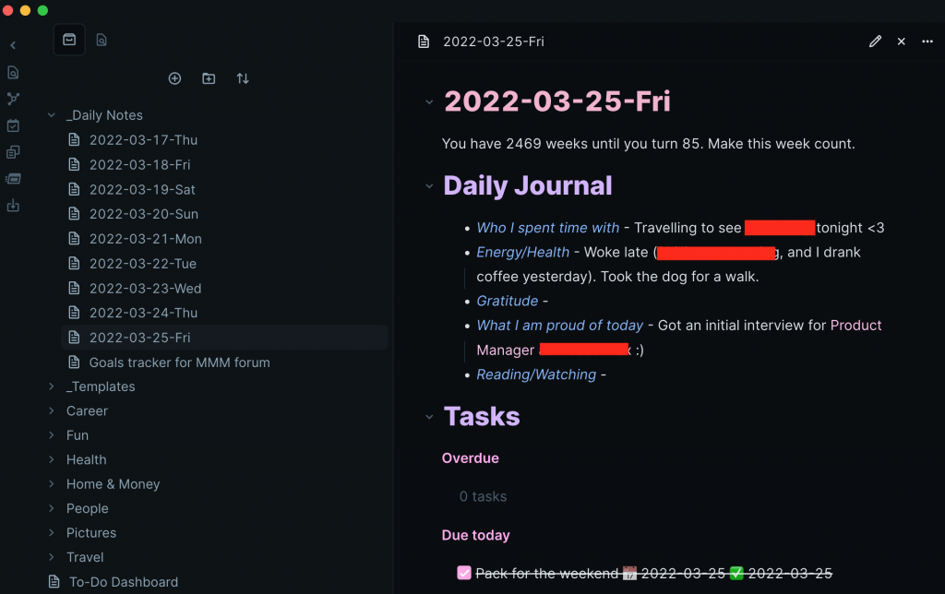Click 'What I am proud of today' label
Image resolution: width=945 pixels, height=594 pixels.
tap(560, 326)
